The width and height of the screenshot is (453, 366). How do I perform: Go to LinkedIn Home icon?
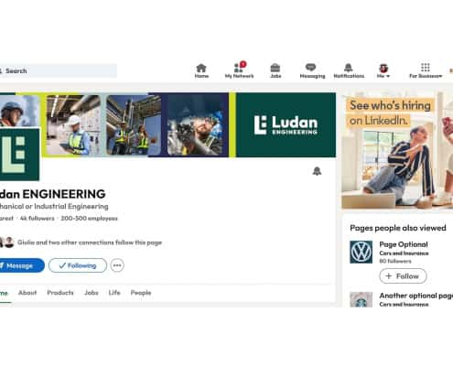[201, 70]
